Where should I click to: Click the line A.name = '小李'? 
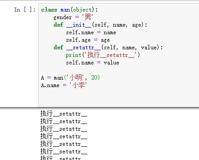pos(64,85)
